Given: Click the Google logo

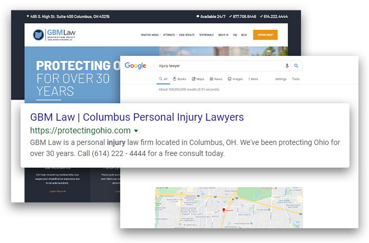Looking at the screenshot, I should coord(135,66).
